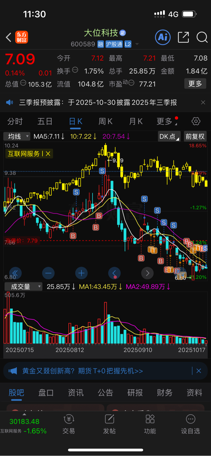Tap the 互联网服务 overlay label
Viewport: 211px width, 456px height.
(x=24, y=154)
